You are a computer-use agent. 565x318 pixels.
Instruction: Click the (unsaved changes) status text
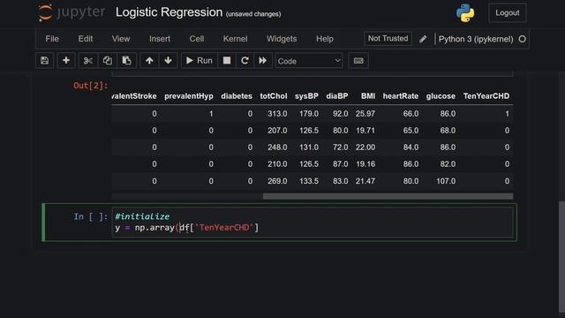pos(253,14)
